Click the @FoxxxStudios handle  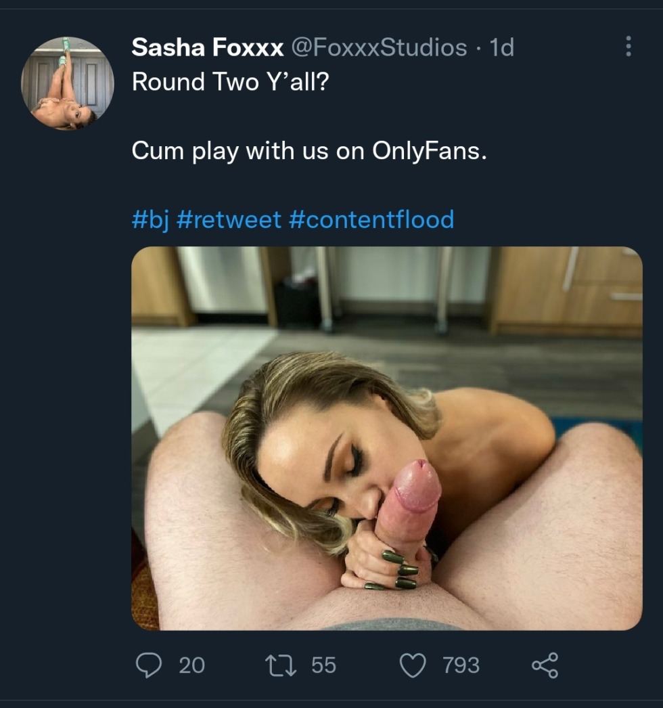[379, 47]
